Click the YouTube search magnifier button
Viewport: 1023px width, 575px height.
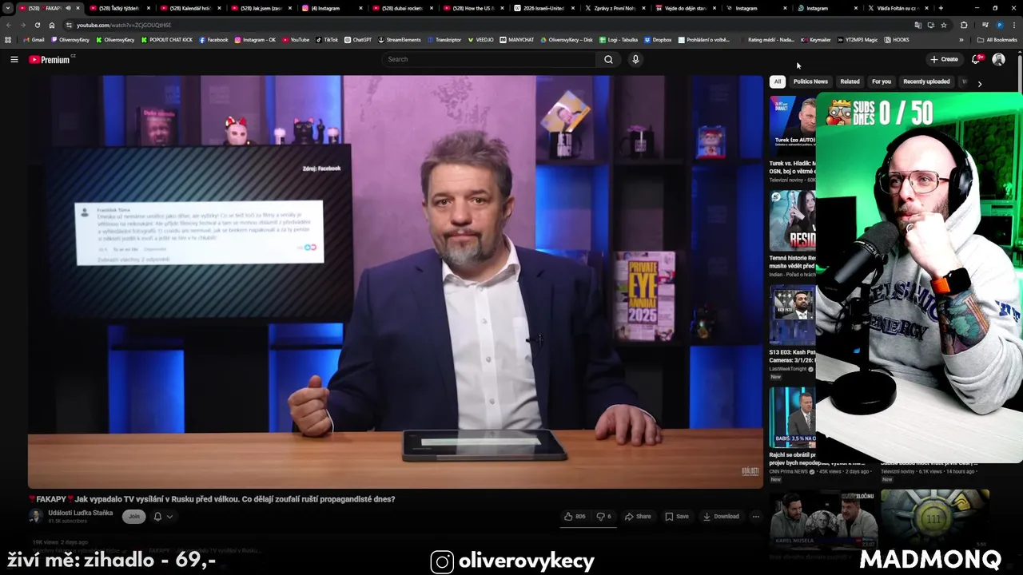pos(608,59)
